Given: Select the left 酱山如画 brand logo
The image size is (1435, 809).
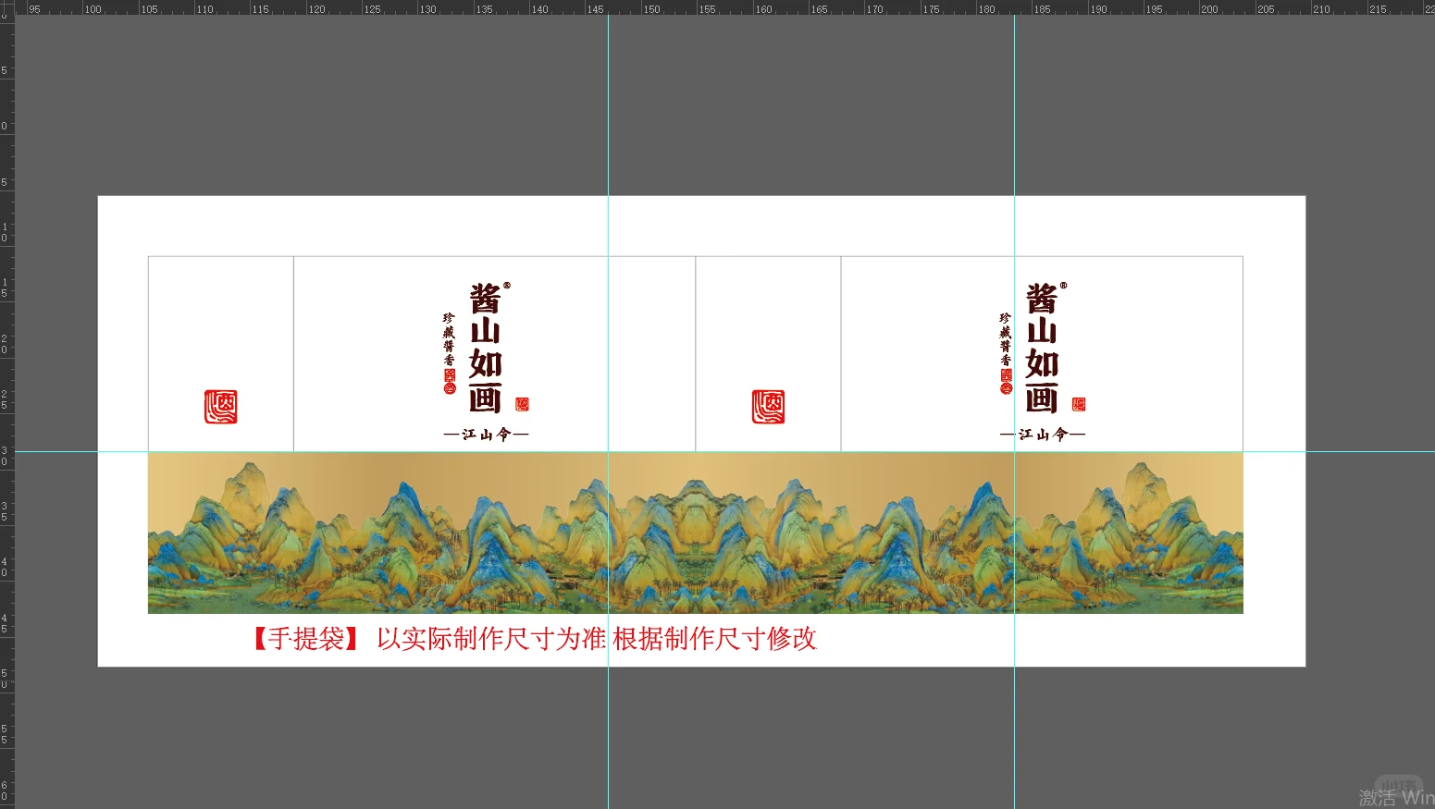Looking at the screenshot, I should click(x=486, y=351).
